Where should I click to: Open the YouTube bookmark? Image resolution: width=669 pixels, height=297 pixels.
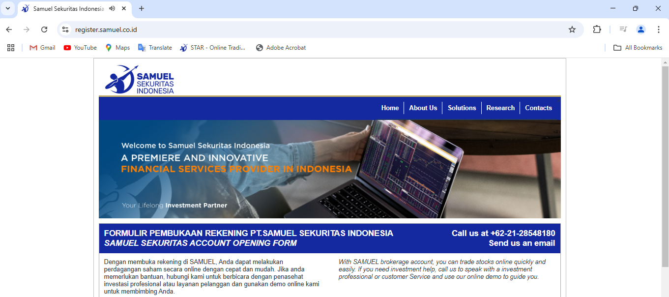[x=80, y=48]
